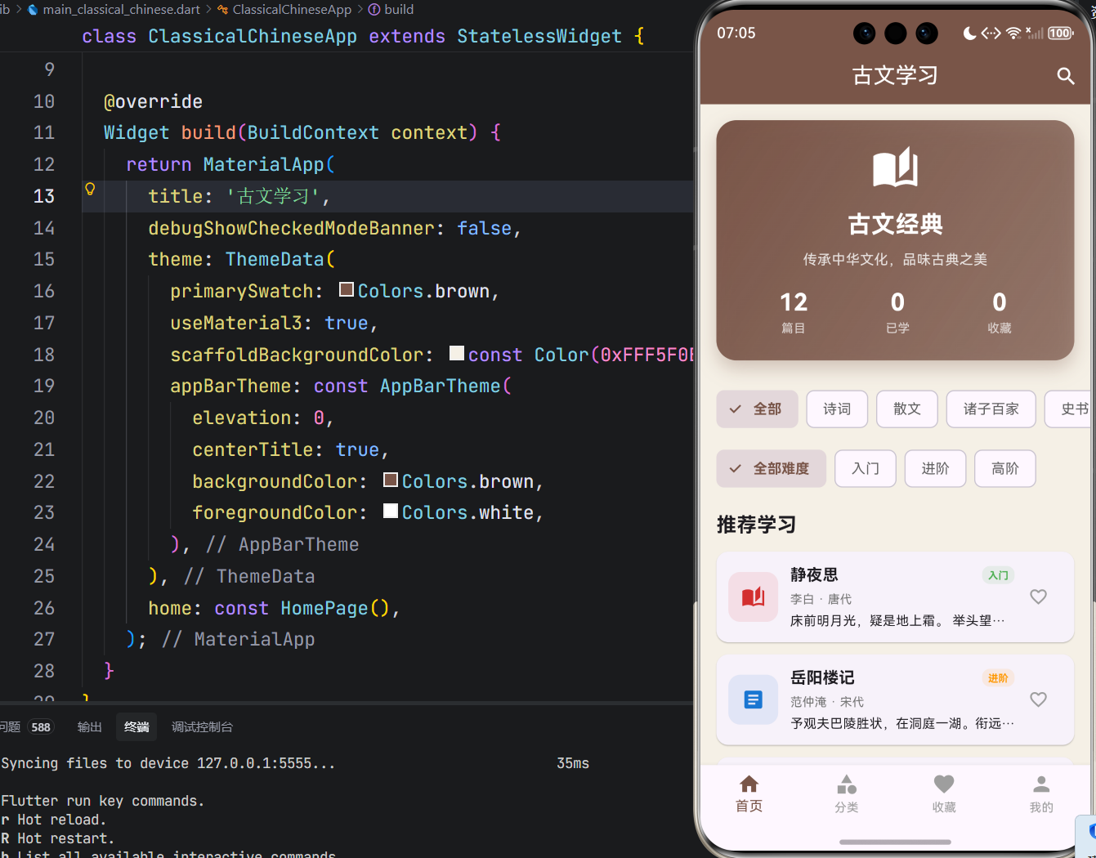Click the emulator Wi-Fi status icon

tap(1013, 33)
